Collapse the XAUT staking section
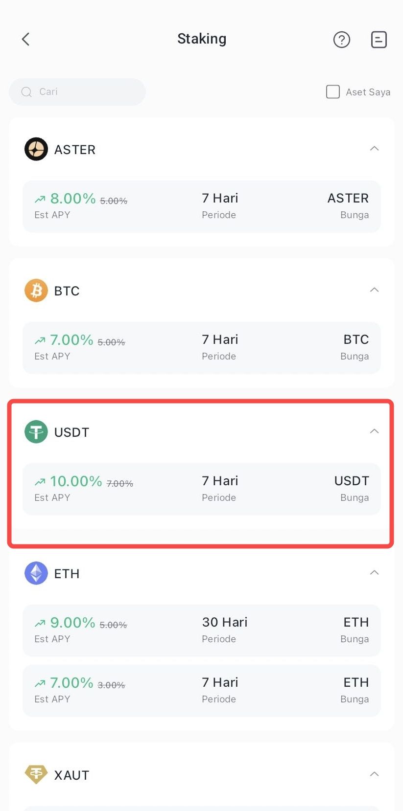This screenshot has height=811, width=403. 374,774
